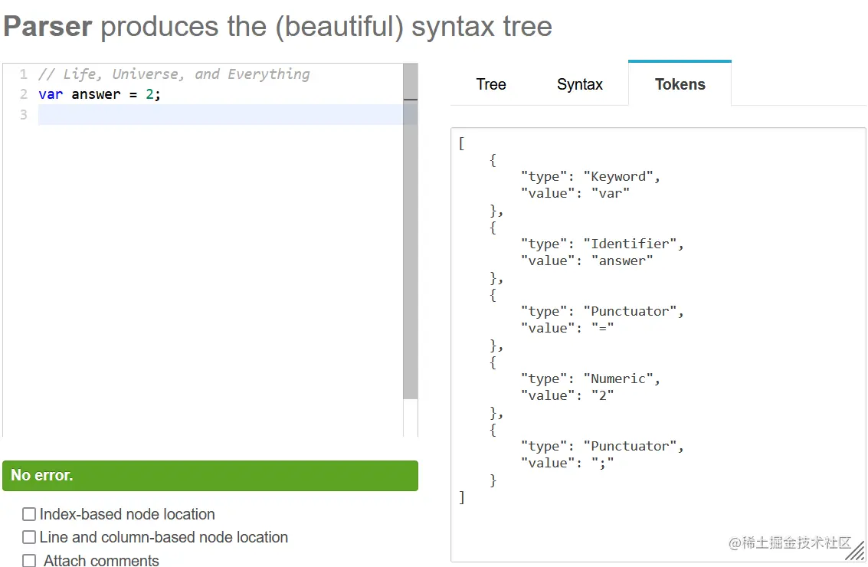Screen dimensions: 868x567
Task: Enable Index-based node location checkbox
Action: pyautogui.click(x=29, y=514)
